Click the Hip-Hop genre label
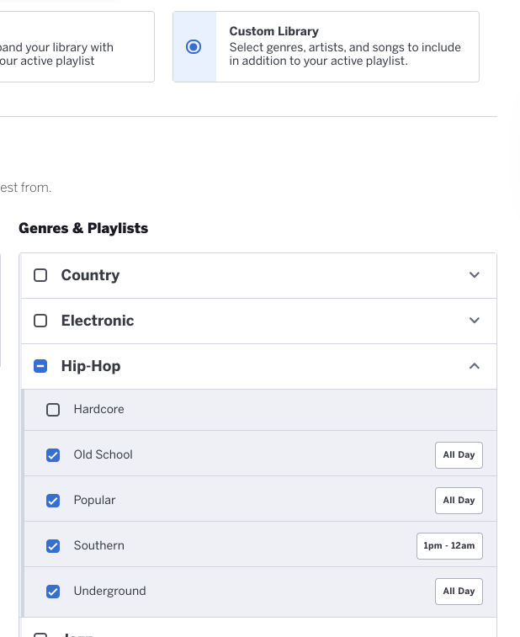This screenshot has height=637, width=520. [x=91, y=366]
